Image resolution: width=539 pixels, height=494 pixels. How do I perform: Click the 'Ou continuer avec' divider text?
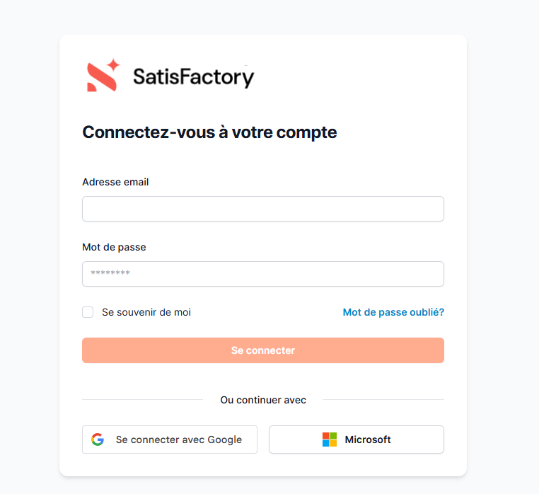pos(263,400)
